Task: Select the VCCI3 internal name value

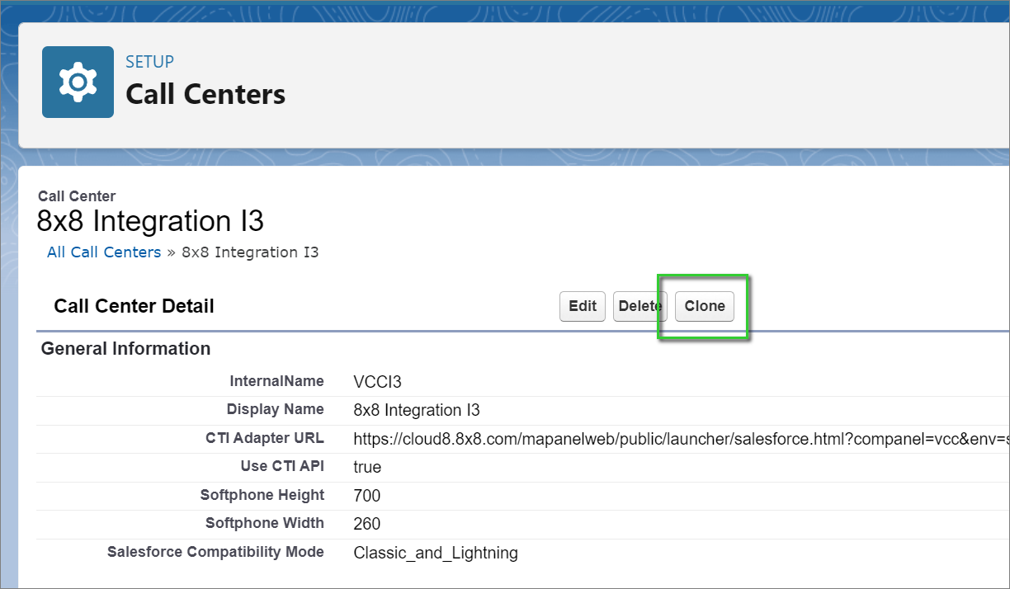Action: 377,382
